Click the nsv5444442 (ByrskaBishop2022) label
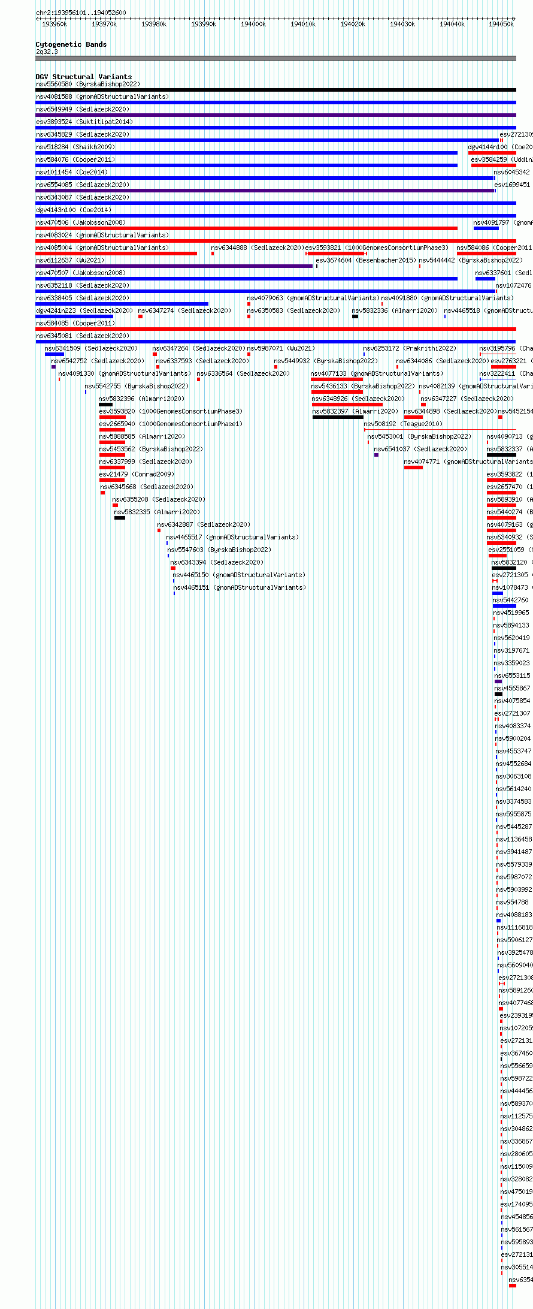Screen dimensions: 533x1309 (471, 260)
